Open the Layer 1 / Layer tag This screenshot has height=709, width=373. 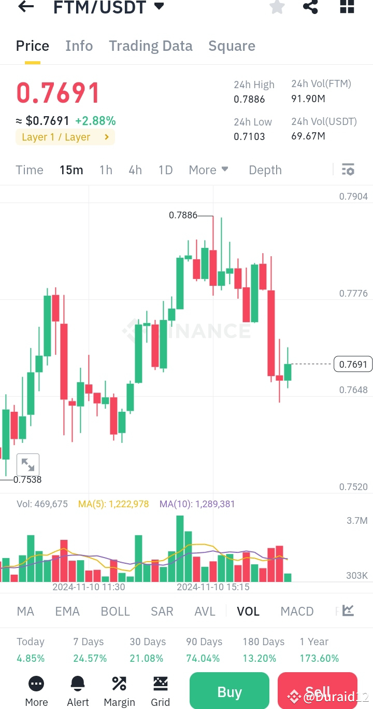click(x=65, y=137)
